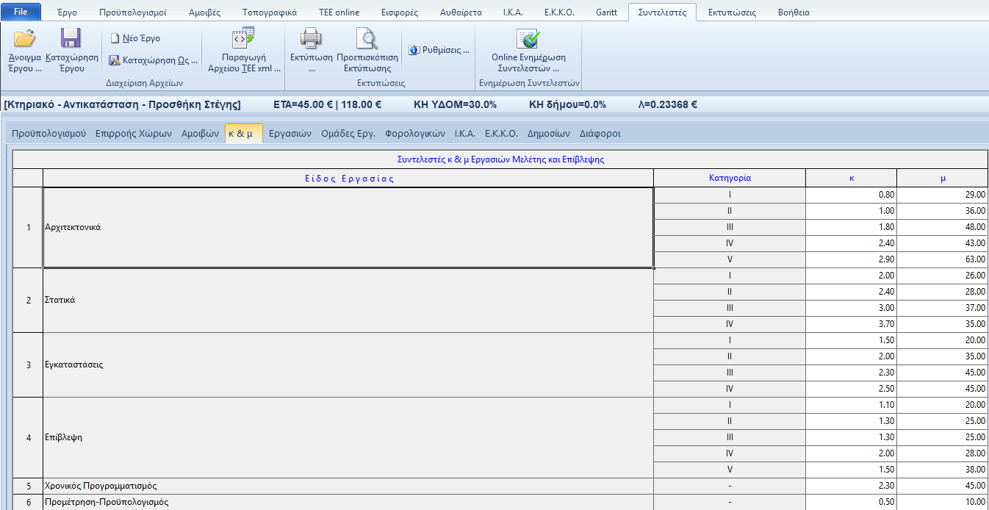The width and height of the screenshot is (989, 510).
Task: Click the Εκτύπωση printer icon
Action: [311, 40]
